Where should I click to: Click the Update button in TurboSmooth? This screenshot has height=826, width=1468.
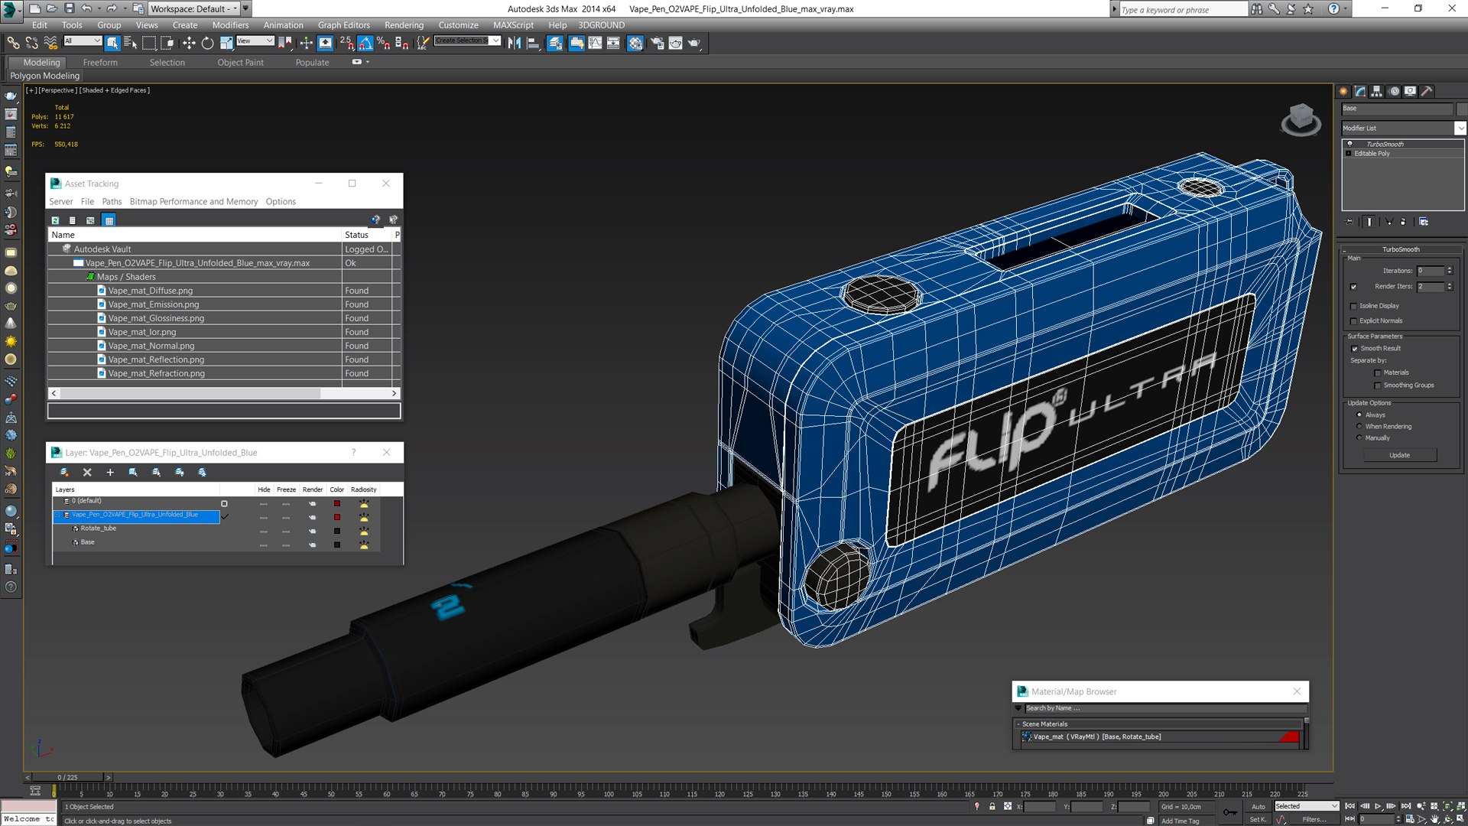1399,455
